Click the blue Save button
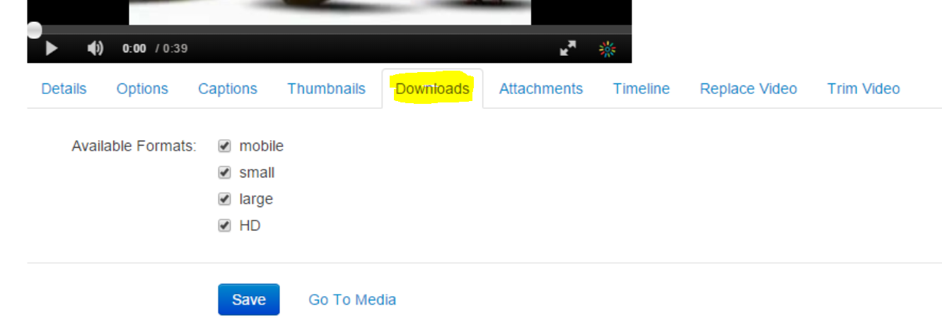Screen dimensions: 942x325 249,300
